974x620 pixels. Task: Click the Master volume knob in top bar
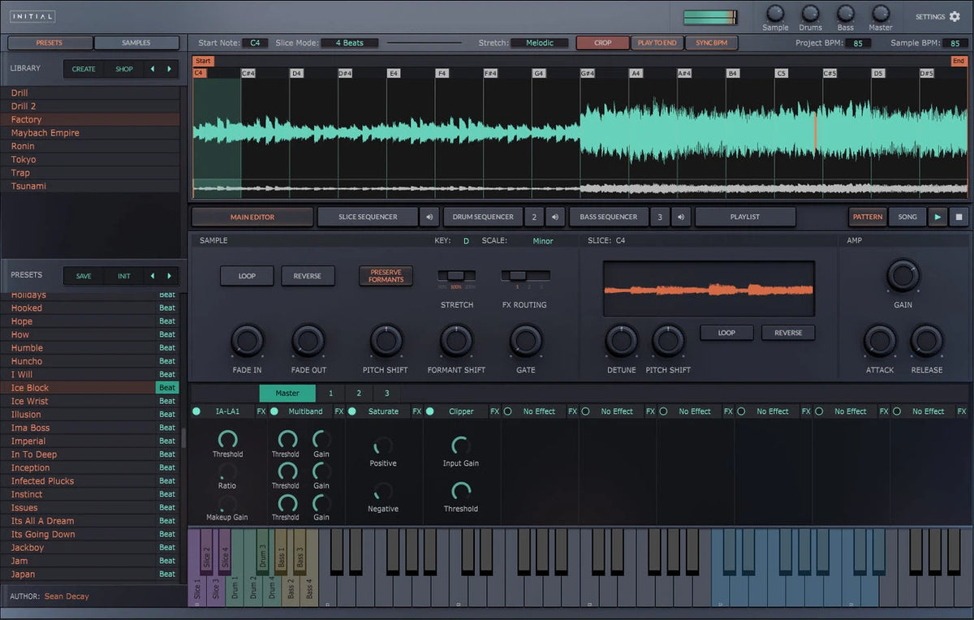coord(880,13)
